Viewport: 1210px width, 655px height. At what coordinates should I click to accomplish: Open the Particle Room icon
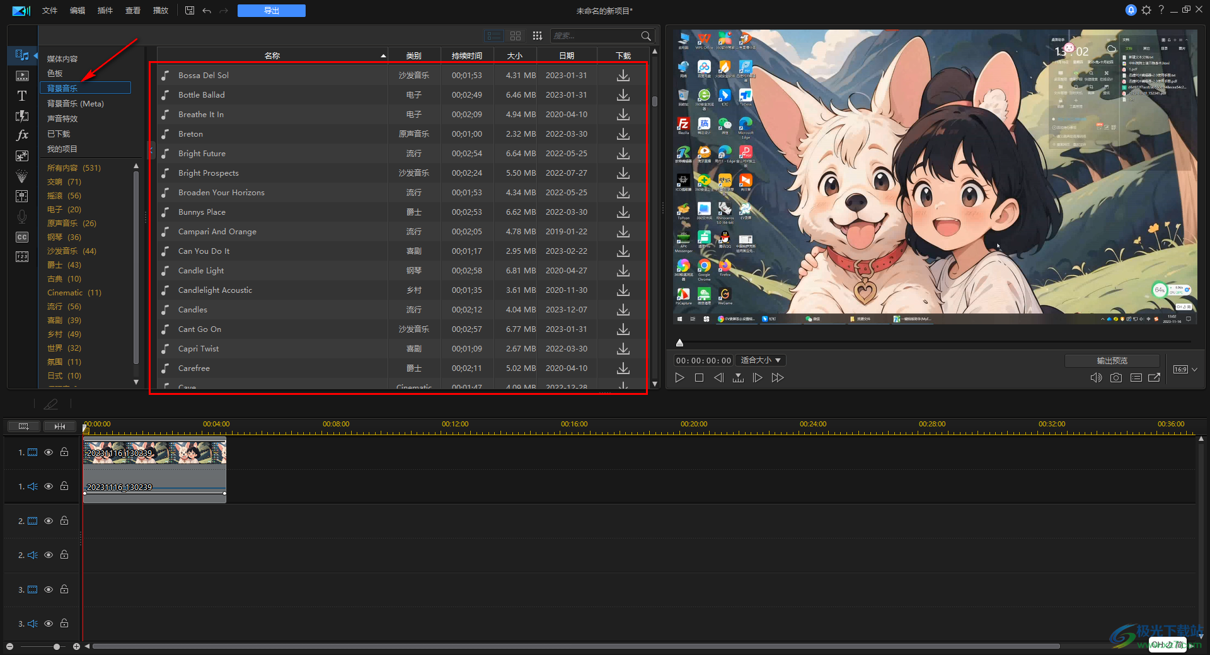(22, 176)
